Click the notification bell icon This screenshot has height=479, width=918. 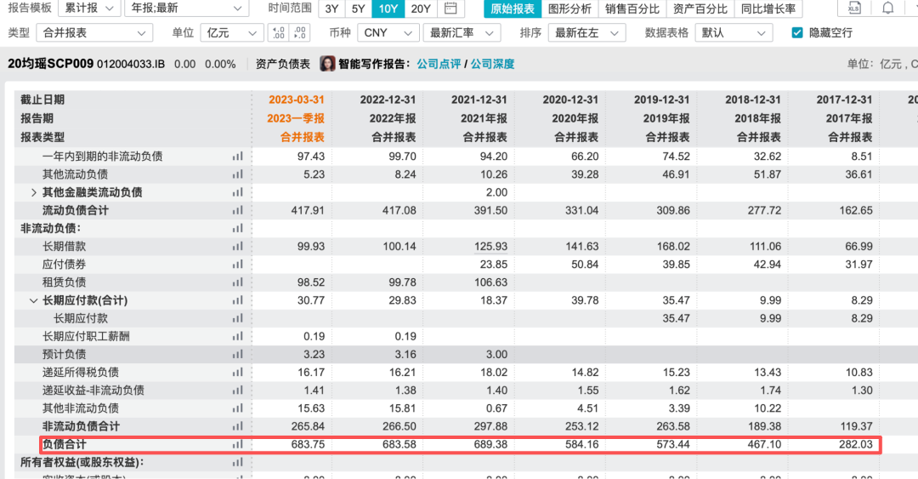(x=887, y=9)
